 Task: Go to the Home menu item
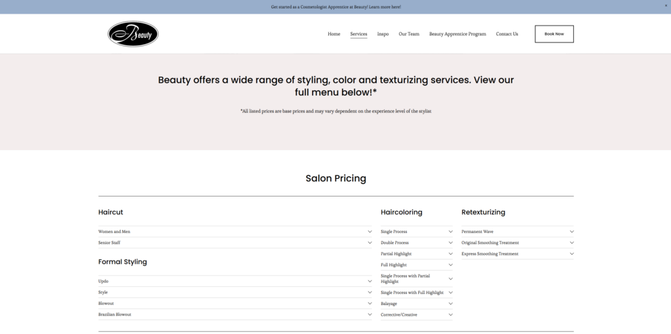click(x=334, y=34)
